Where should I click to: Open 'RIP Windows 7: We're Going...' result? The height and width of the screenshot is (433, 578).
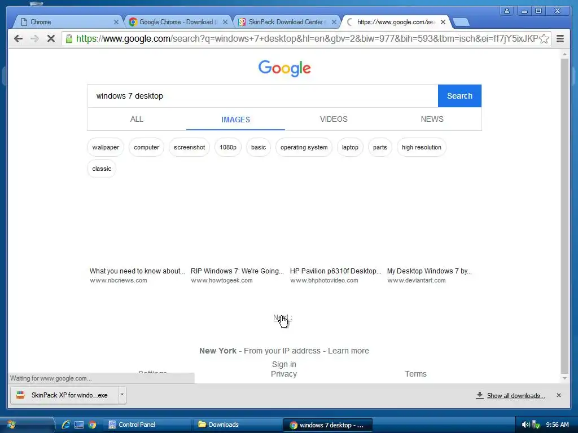tap(237, 271)
